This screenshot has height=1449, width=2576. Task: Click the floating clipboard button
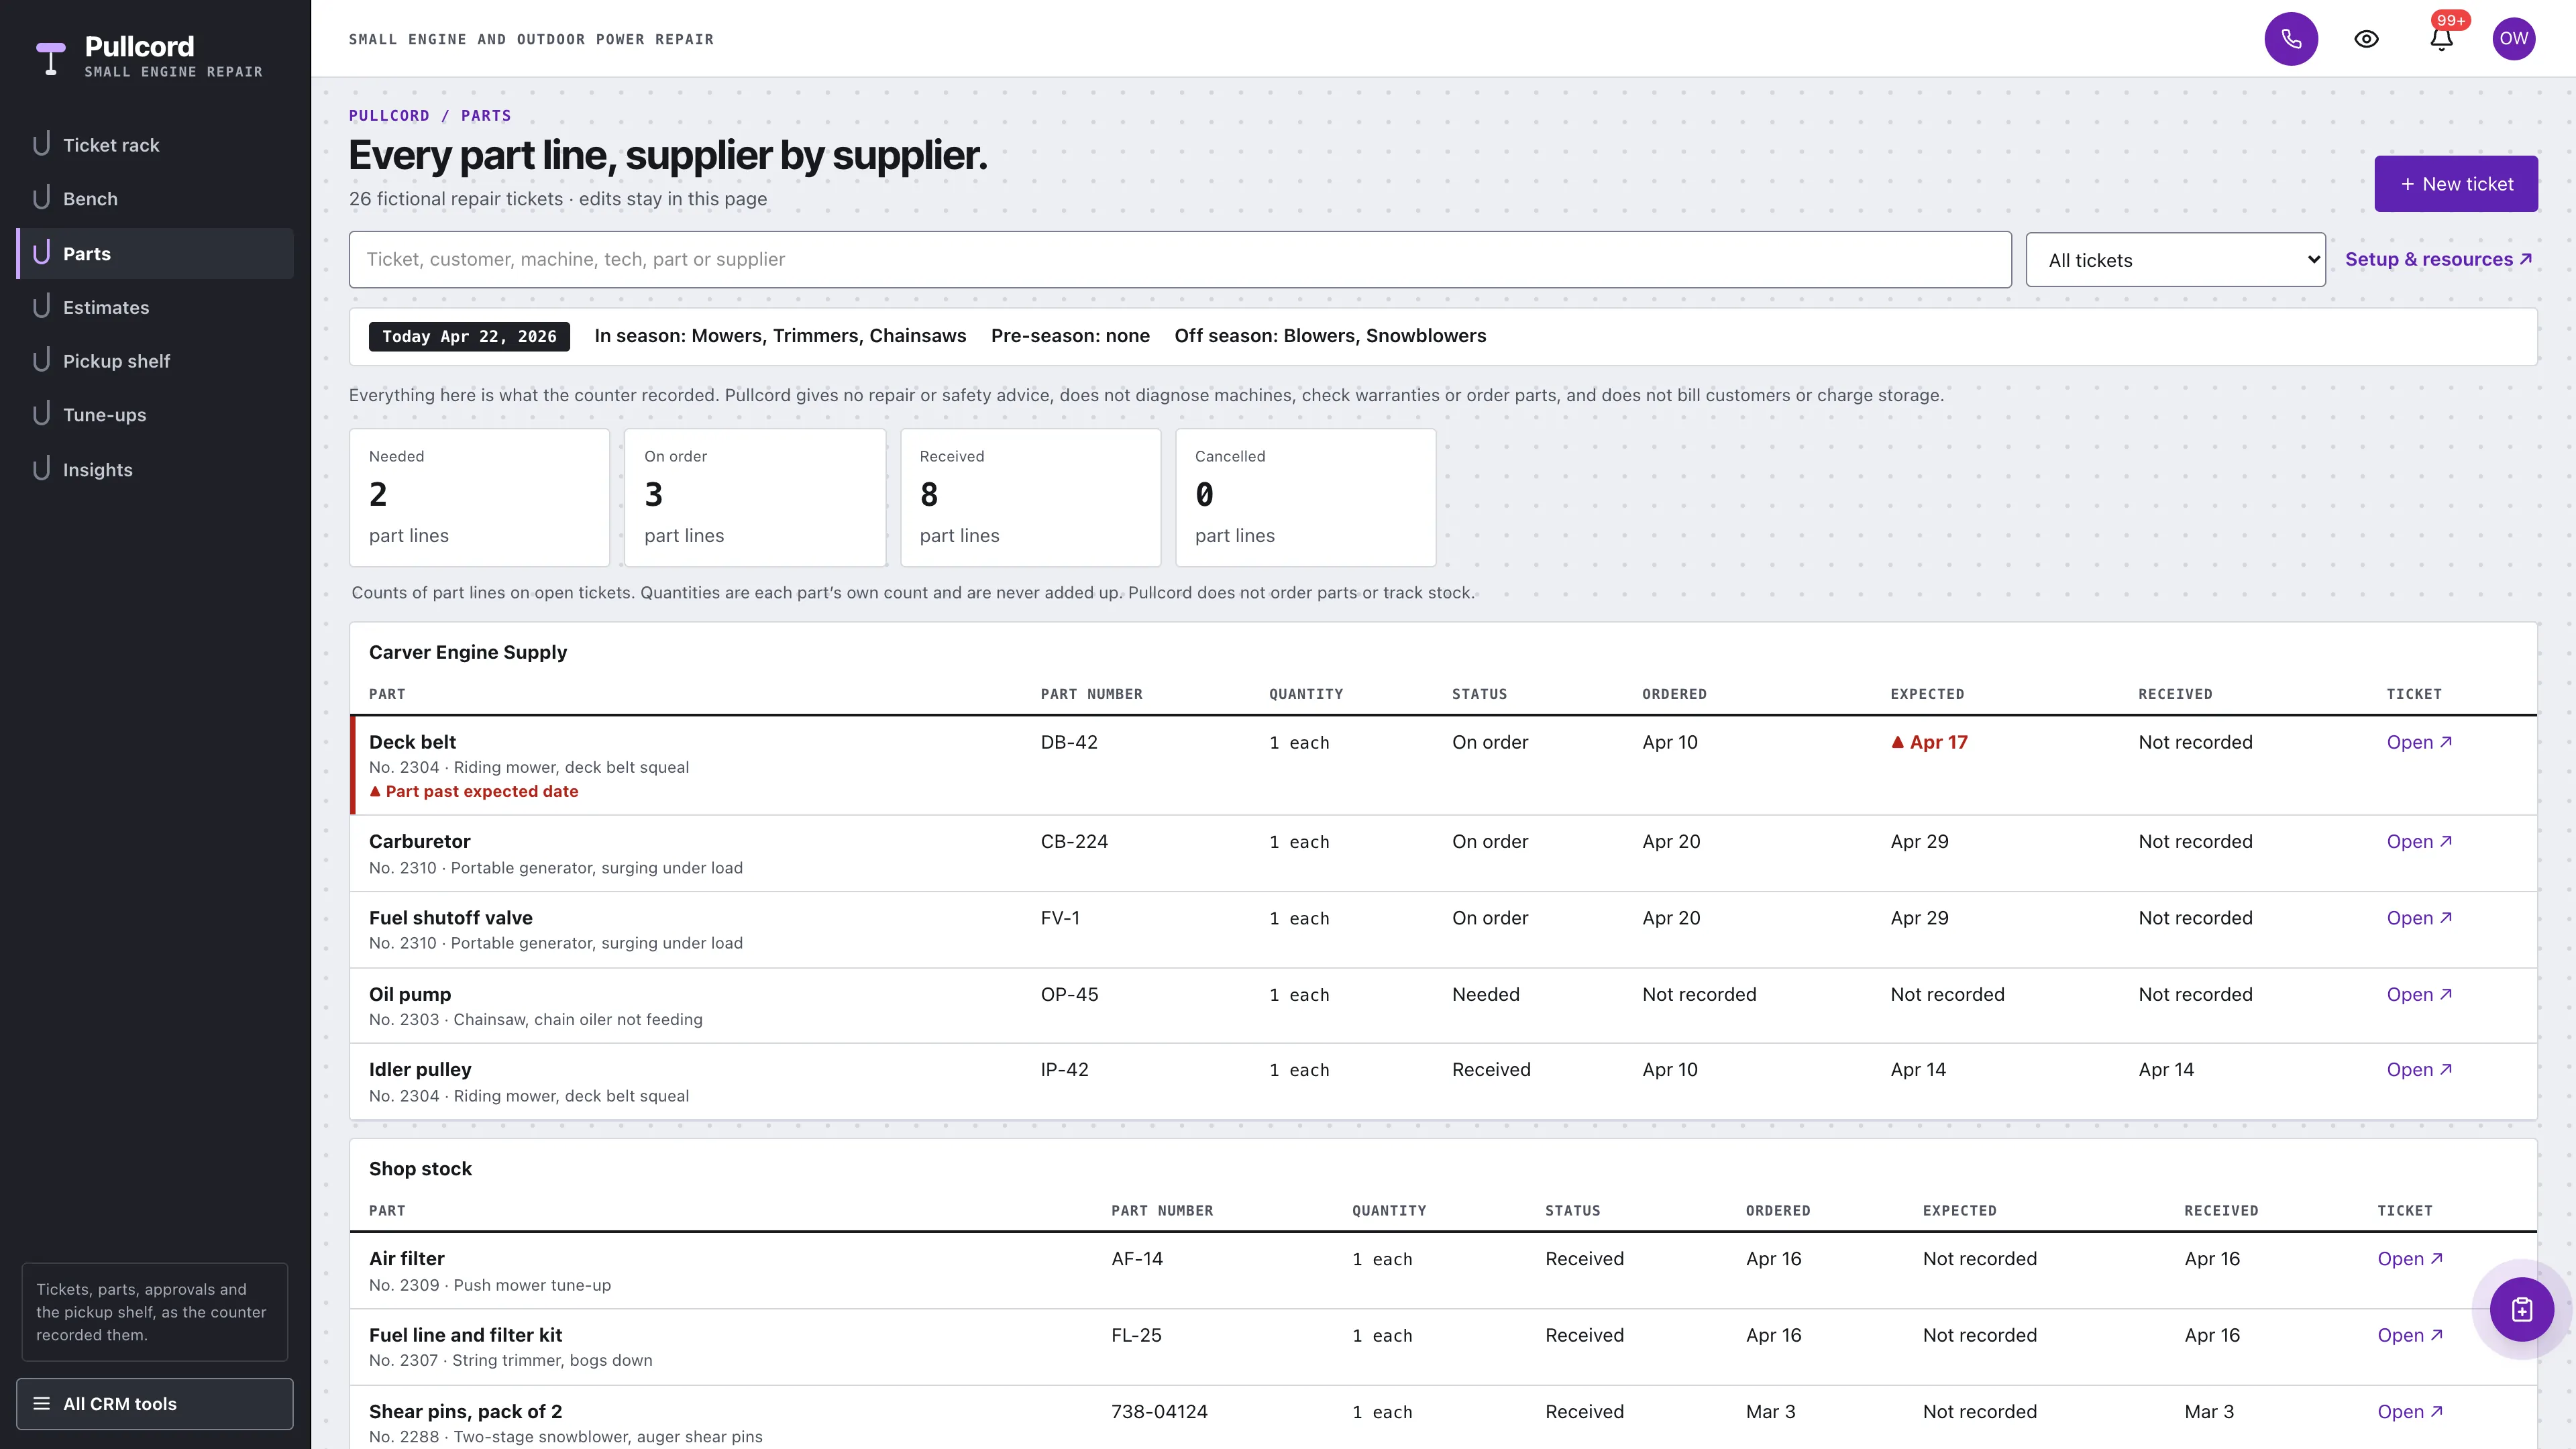pos(2521,1309)
